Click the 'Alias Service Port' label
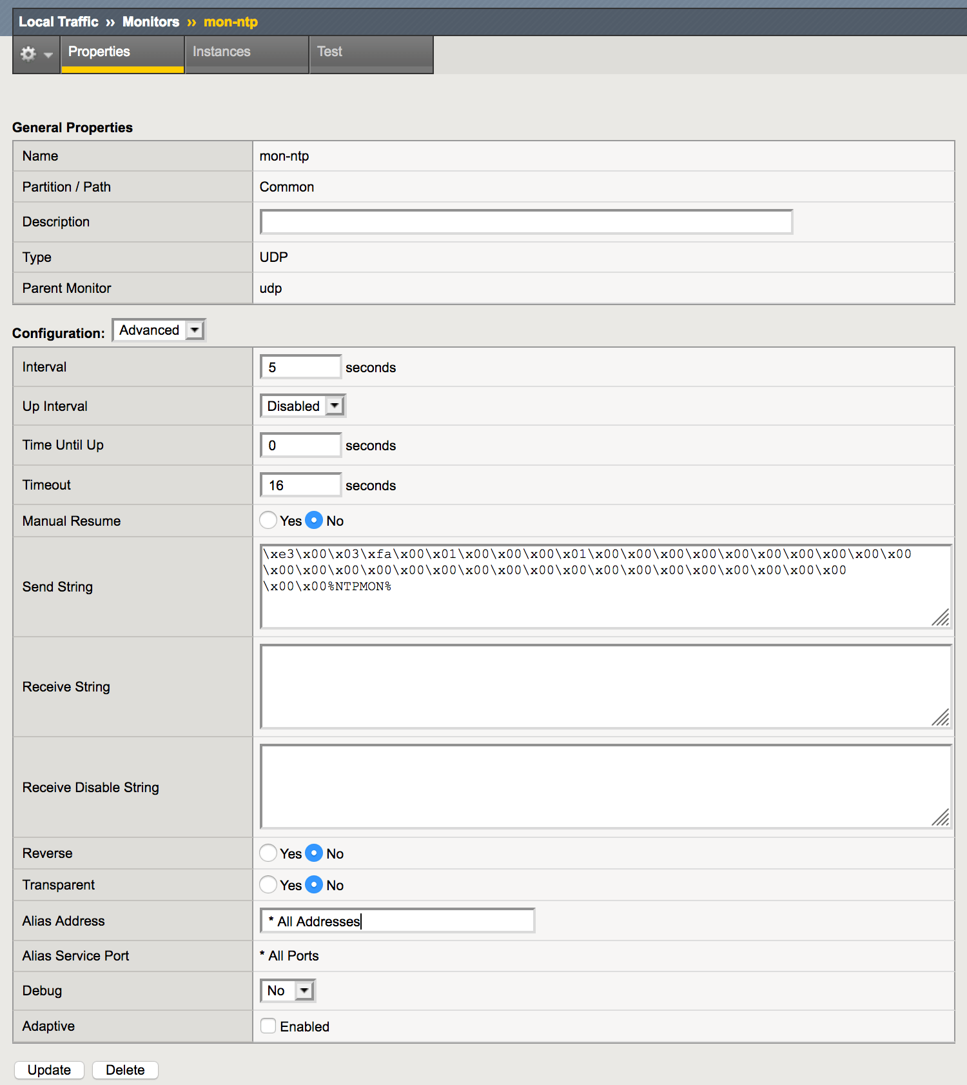967x1085 pixels. click(x=75, y=956)
